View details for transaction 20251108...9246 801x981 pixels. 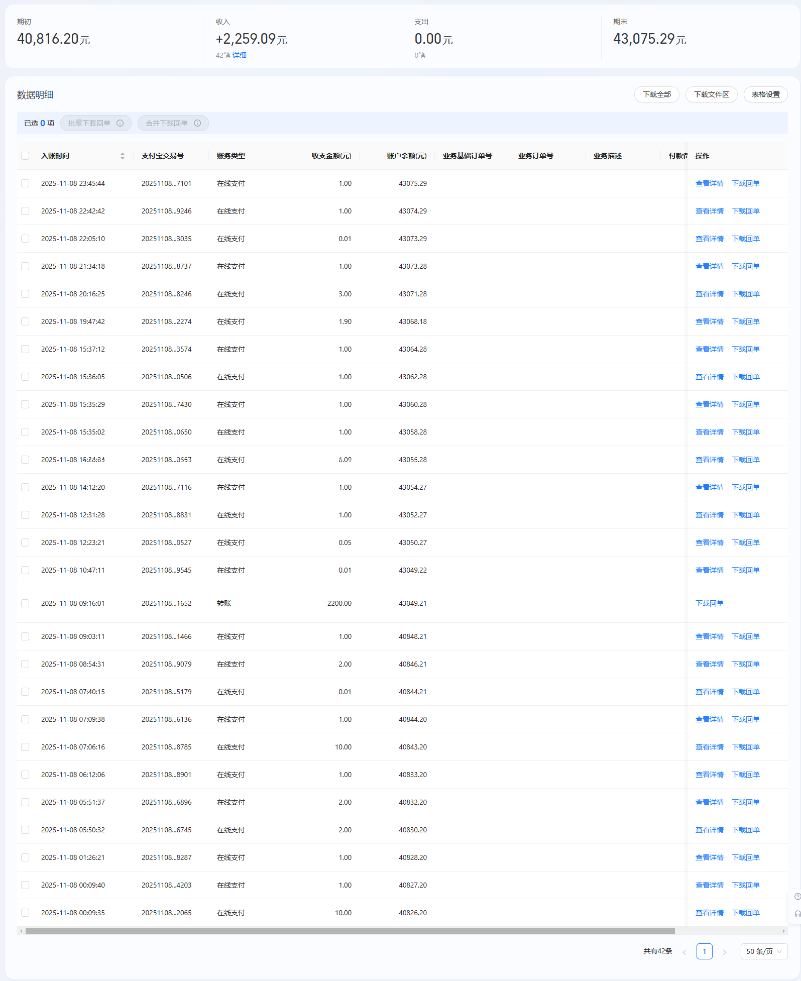(x=709, y=211)
